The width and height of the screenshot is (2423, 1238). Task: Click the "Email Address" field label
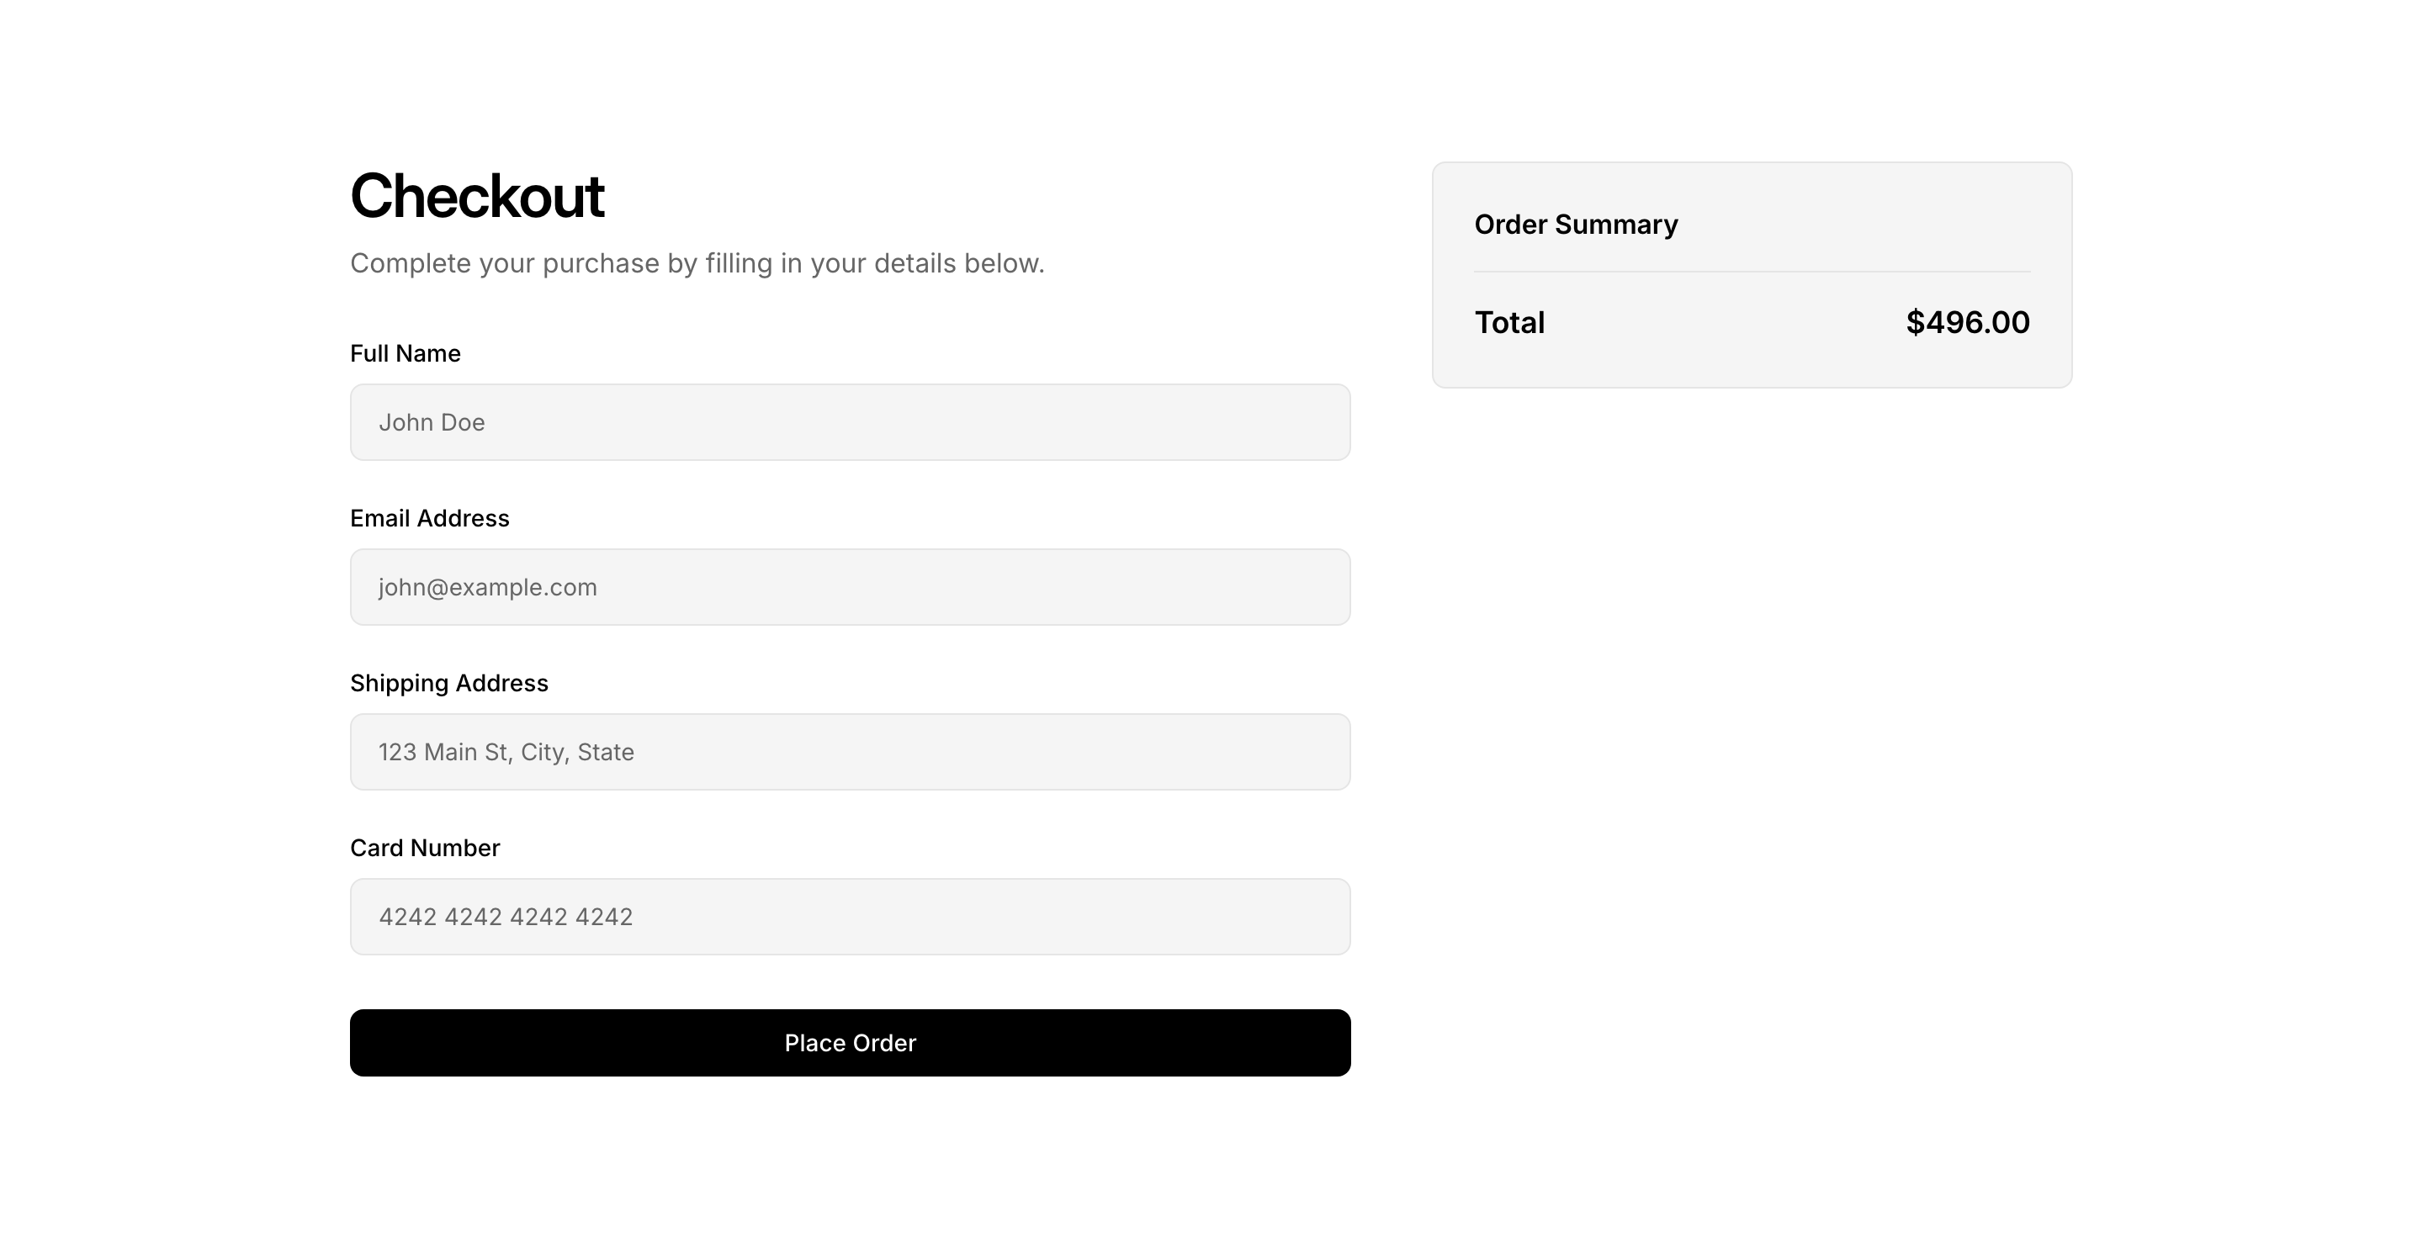coord(430,518)
